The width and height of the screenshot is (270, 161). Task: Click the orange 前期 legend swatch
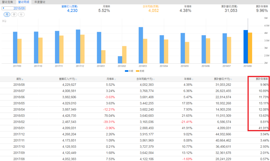click(138, 71)
